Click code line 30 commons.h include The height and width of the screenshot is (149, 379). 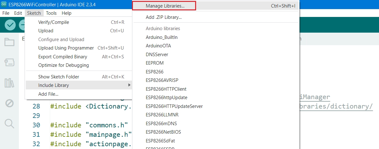click(89, 125)
